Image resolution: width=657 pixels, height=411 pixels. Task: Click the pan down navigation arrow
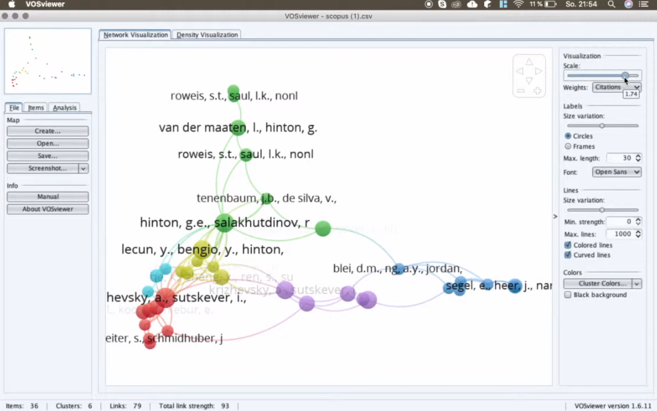(529, 81)
